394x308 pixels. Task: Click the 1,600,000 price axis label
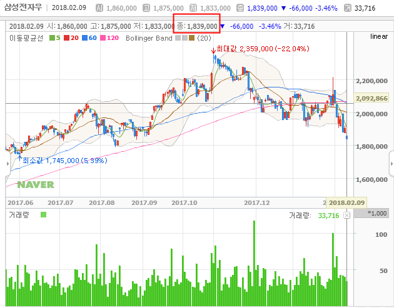pyautogui.click(x=372, y=180)
